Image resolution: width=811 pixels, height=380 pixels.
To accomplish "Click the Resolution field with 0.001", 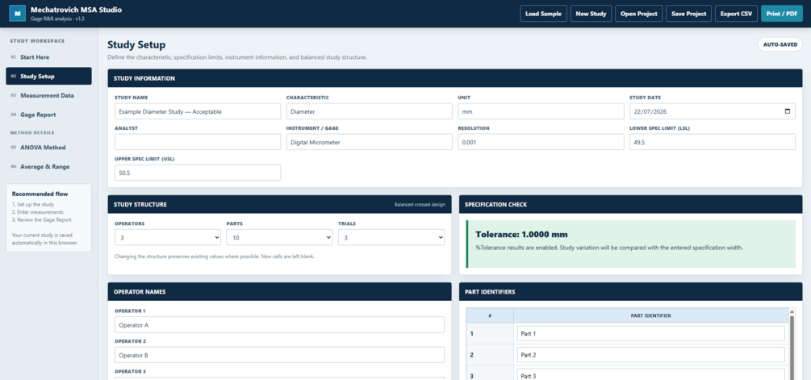I will click(x=541, y=142).
